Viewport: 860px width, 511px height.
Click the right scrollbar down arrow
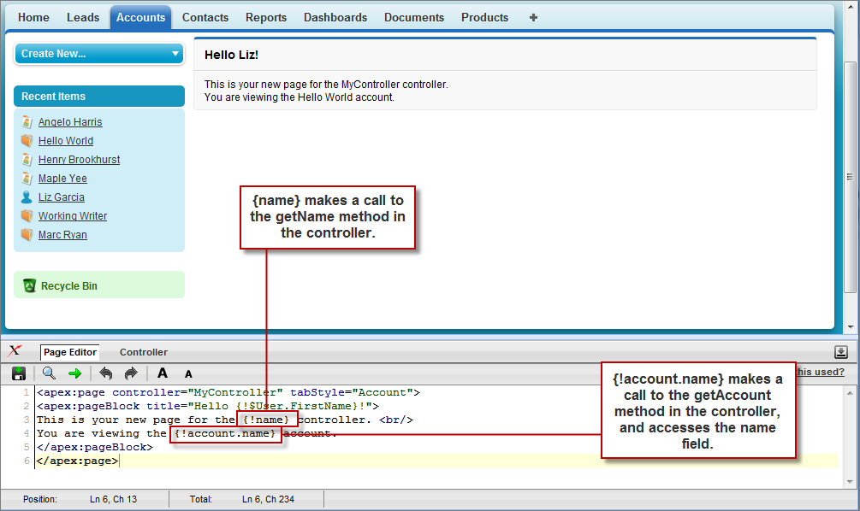852,329
